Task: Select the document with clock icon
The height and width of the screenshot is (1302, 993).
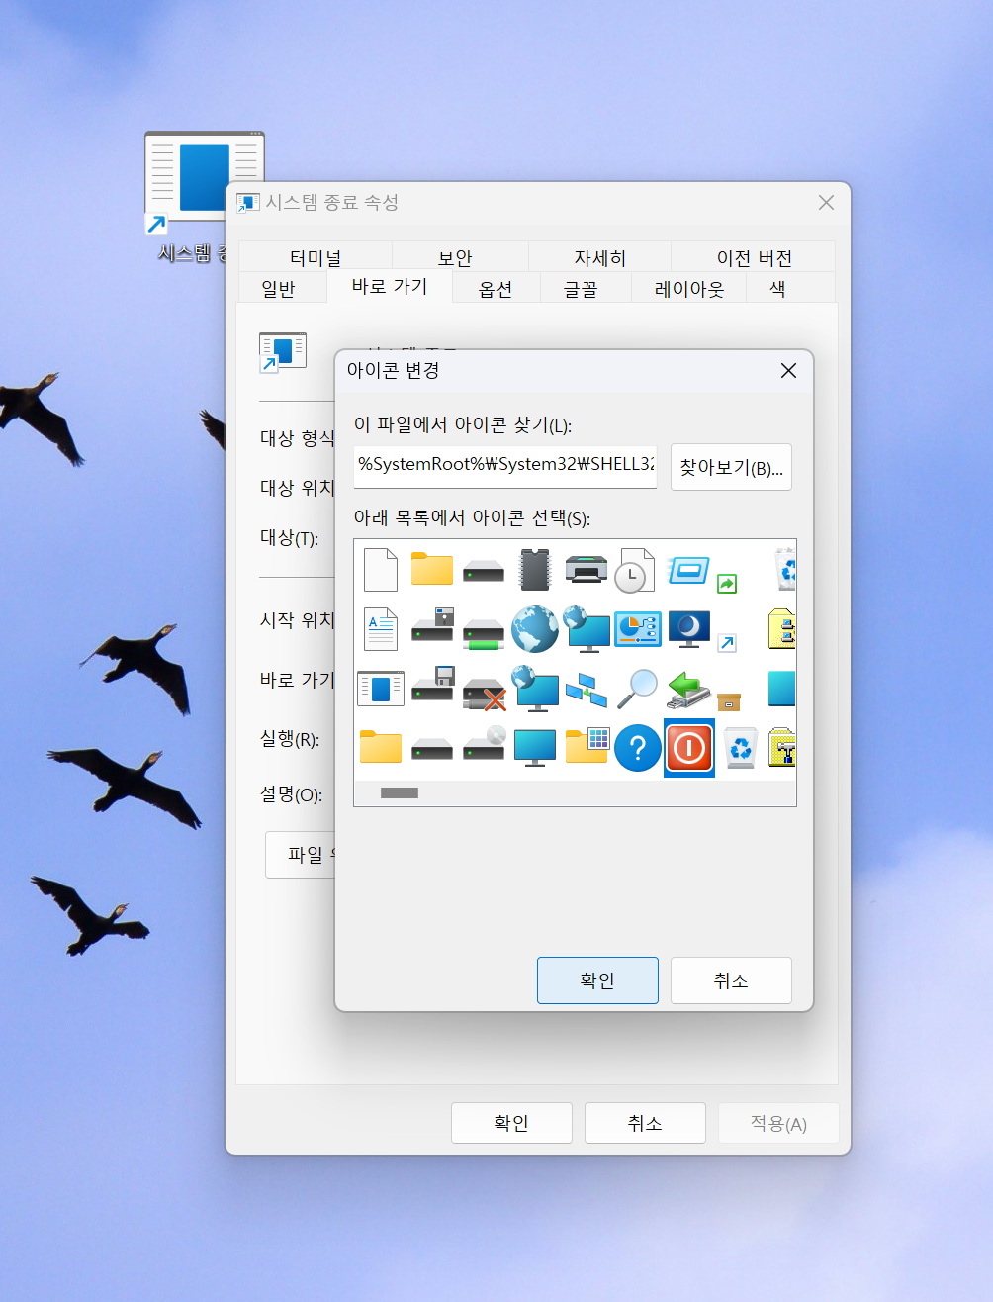Action: [636, 571]
